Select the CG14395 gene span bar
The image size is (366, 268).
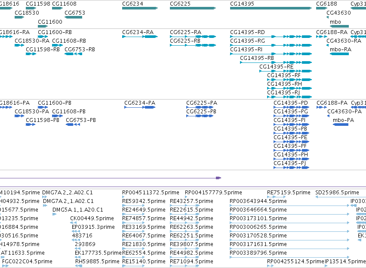pyautogui.click(x=271, y=8)
